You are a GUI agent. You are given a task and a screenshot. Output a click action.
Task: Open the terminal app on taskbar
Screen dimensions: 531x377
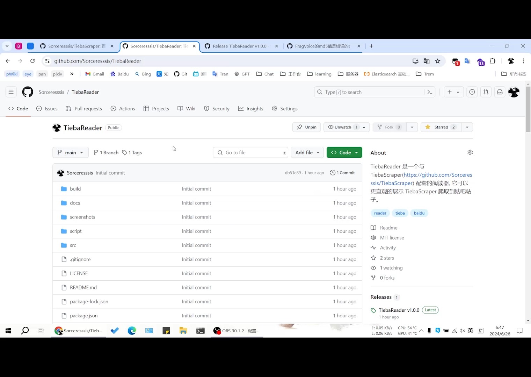pyautogui.click(x=200, y=331)
